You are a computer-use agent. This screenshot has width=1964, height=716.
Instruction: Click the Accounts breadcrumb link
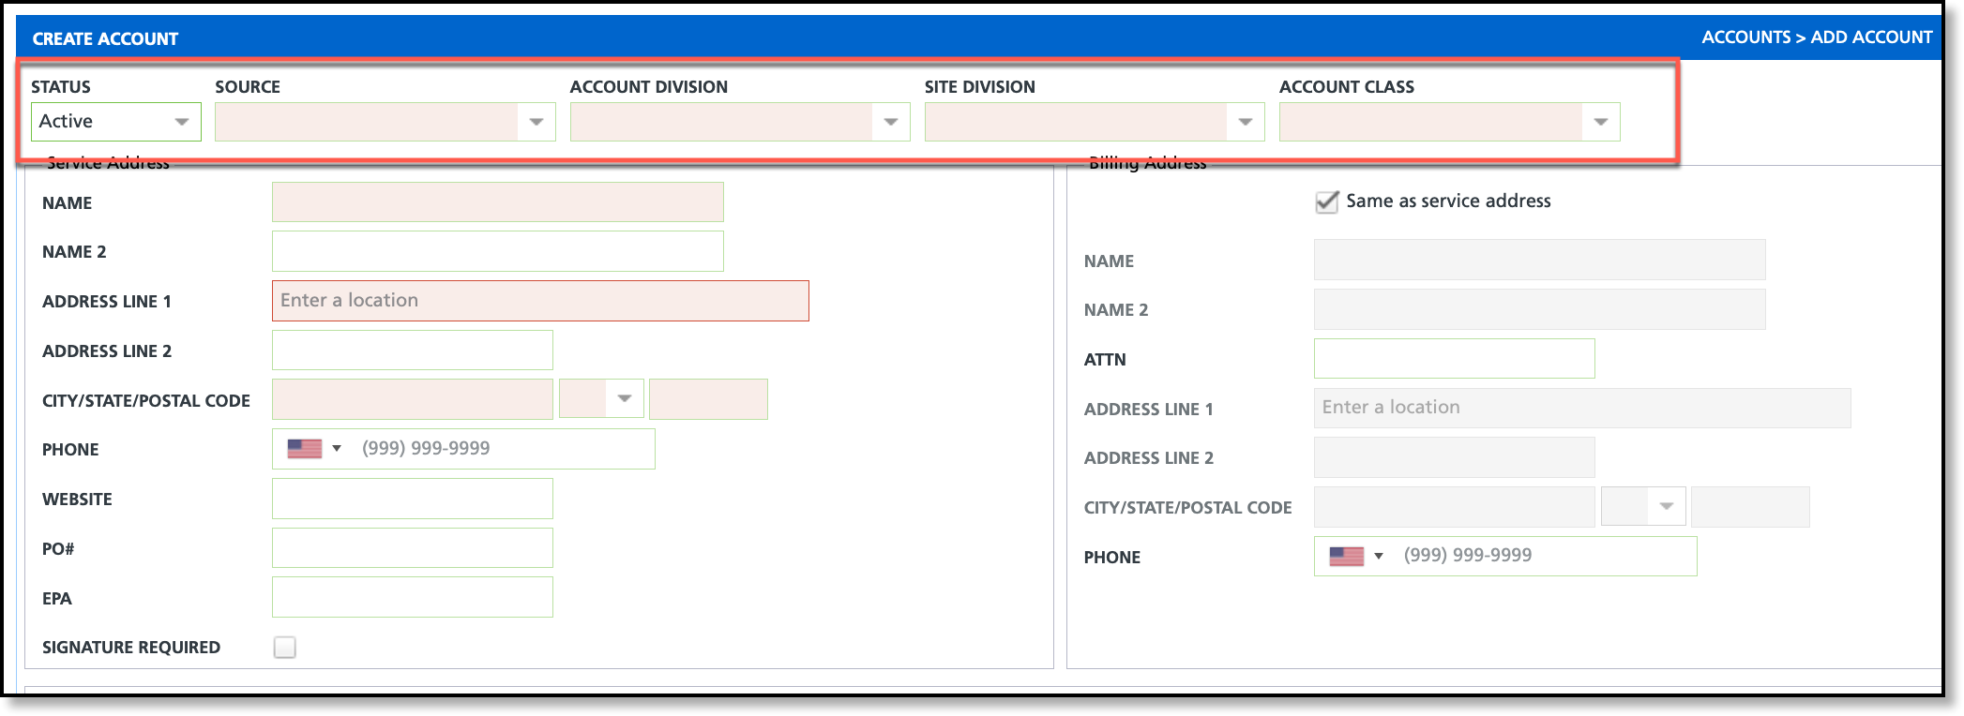click(x=1746, y=37)
